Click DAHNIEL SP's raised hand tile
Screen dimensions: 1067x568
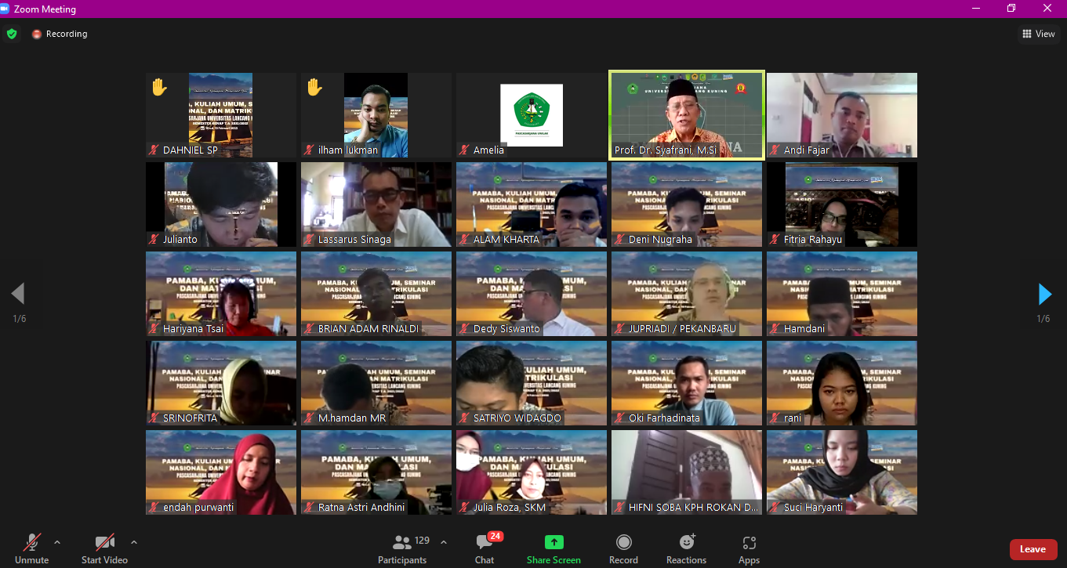point(221,115)
